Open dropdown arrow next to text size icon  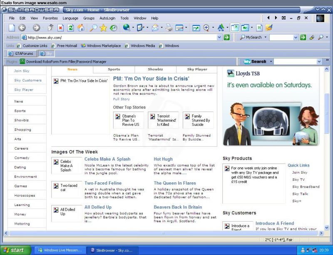[x=227, y=27]
